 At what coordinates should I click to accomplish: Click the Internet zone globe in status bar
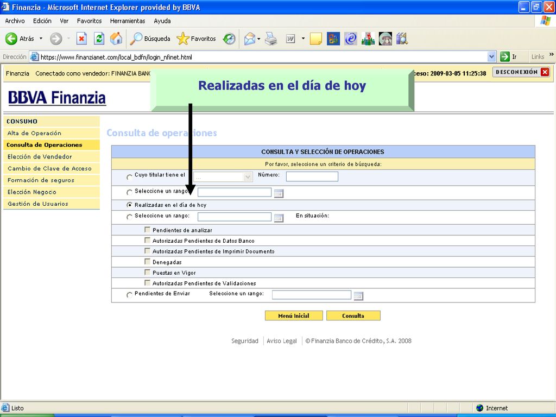pos(480,408)
